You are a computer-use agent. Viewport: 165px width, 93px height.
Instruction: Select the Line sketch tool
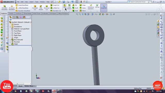pyautogui.click(x=161, y=22)
